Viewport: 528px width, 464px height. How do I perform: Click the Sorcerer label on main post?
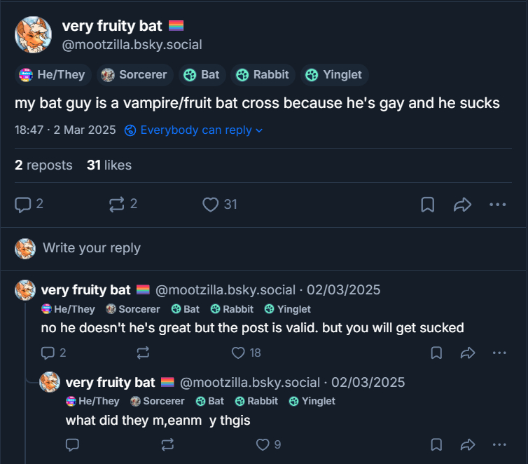point(134,74)
